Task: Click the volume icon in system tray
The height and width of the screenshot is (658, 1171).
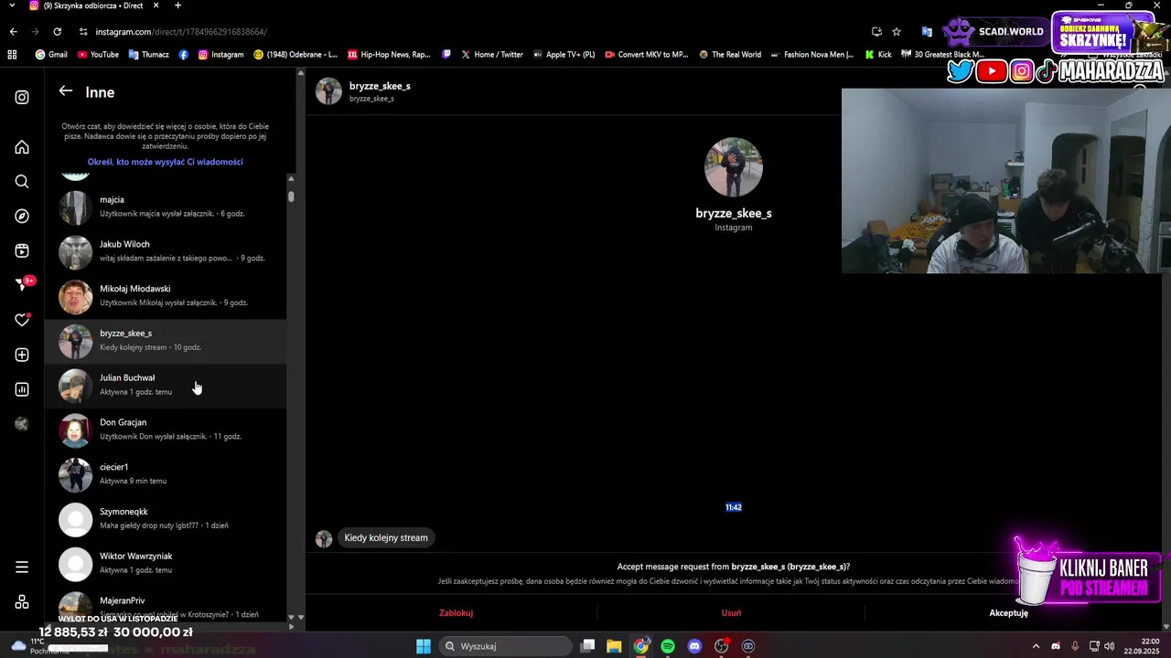Action: (1110, 646)
